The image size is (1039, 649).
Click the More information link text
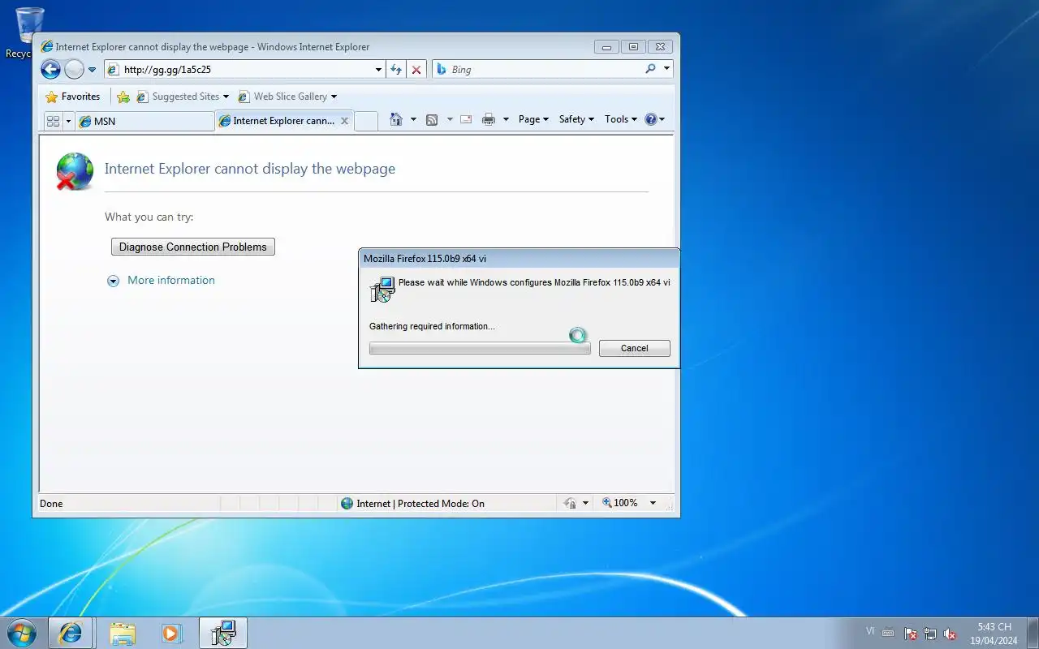[171, 280]
